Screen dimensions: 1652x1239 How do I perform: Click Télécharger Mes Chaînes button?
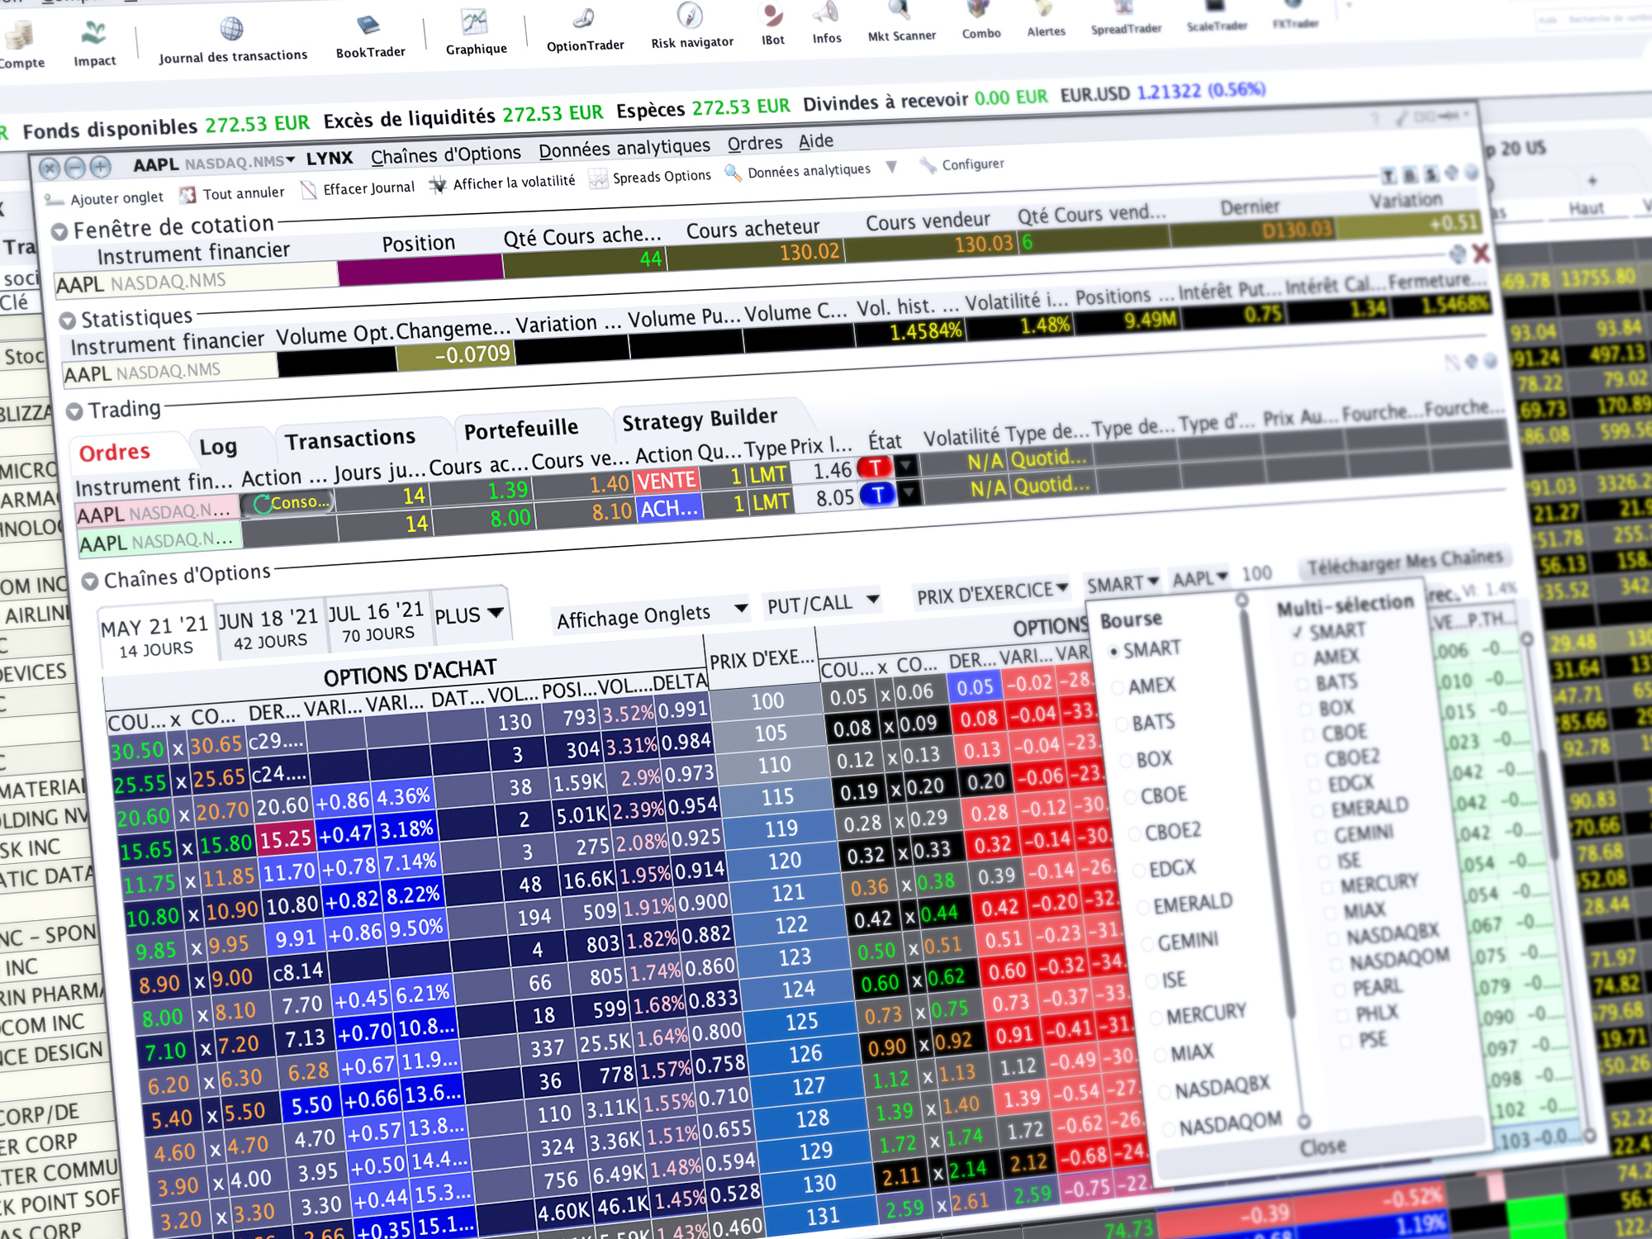click(1404, 562)
